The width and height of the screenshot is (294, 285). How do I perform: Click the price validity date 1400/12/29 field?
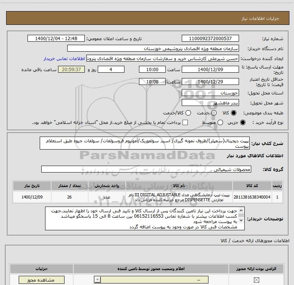pyautogui.click(x=210, y=81)
